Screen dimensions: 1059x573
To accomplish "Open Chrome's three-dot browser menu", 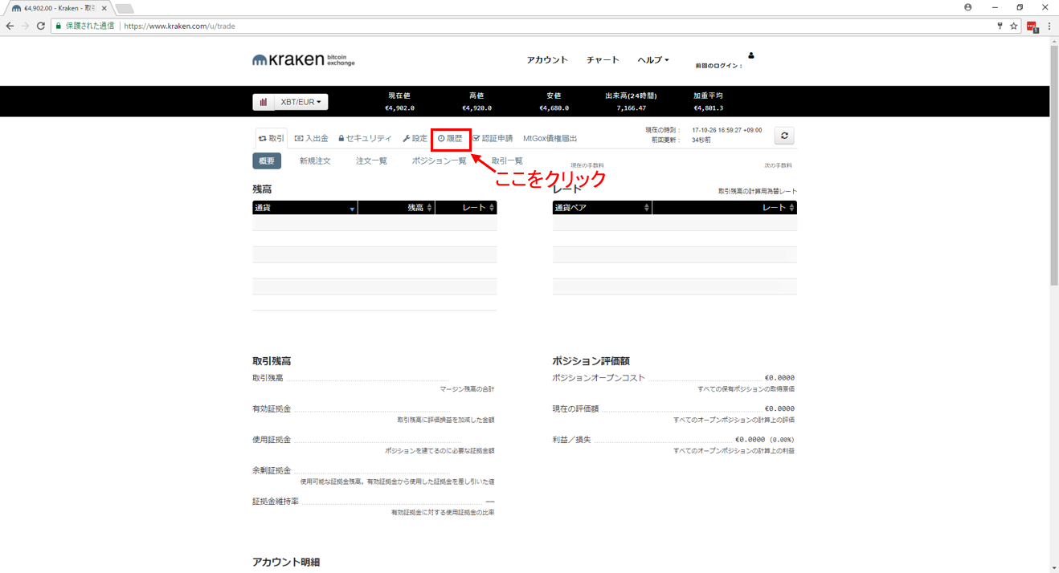I will point(1050,26).
